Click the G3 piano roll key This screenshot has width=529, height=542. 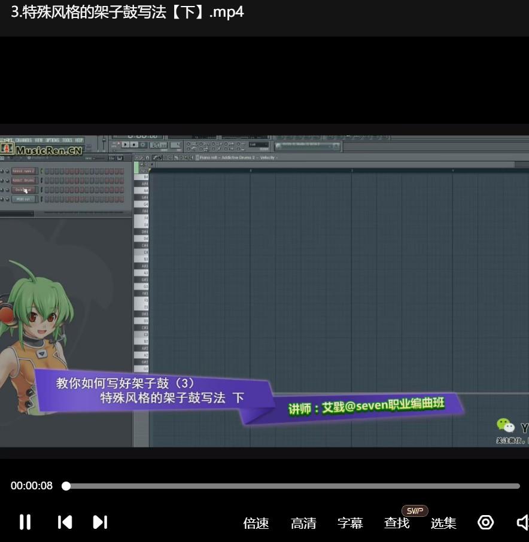point(141,287)
